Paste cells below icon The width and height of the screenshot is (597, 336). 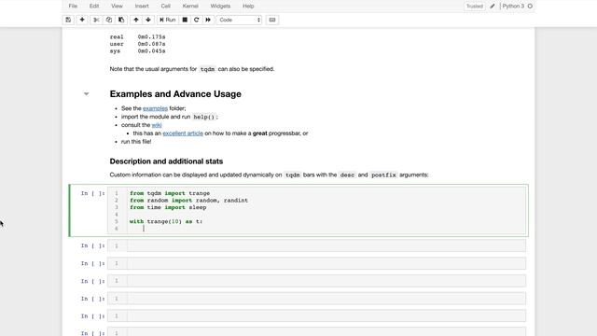point(121,20)
